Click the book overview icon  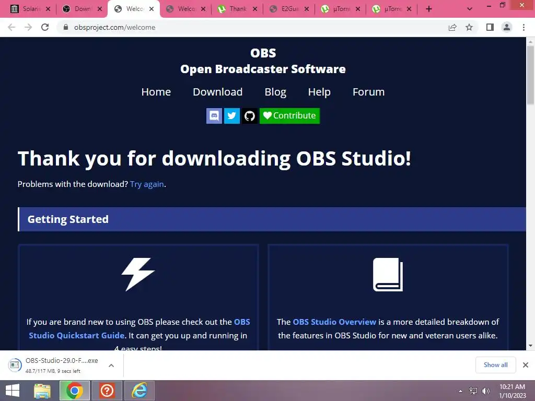[x=388, y=275]
